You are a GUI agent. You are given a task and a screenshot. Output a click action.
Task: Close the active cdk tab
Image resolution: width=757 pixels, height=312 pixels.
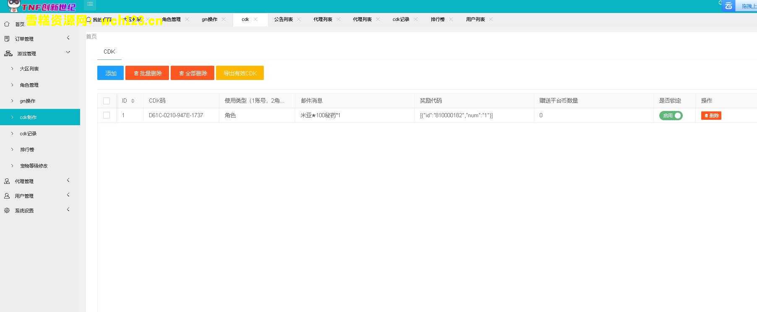click(255, 19)
